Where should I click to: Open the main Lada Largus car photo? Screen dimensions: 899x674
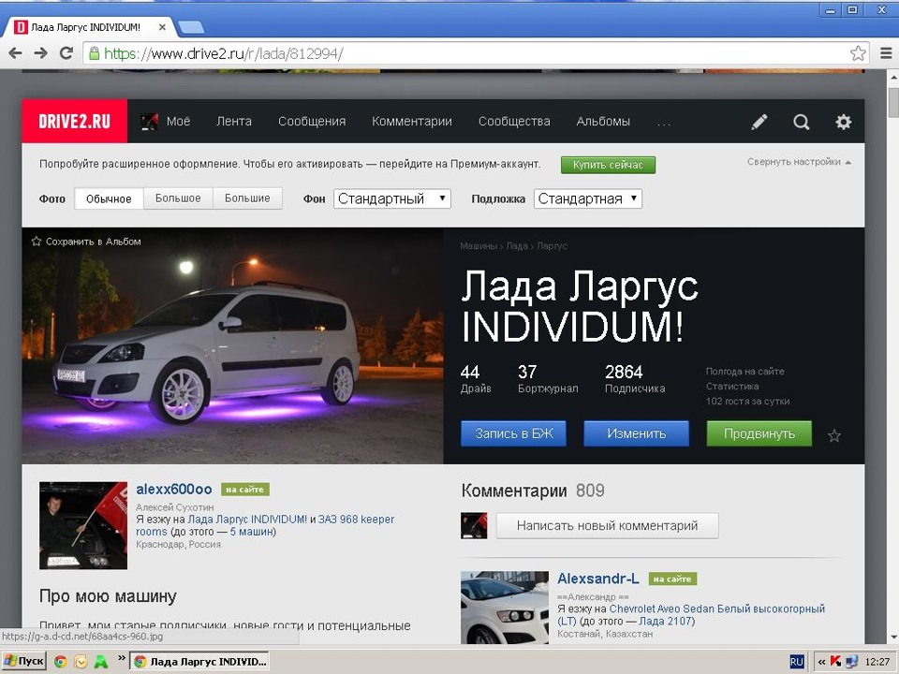click(232, 345)
